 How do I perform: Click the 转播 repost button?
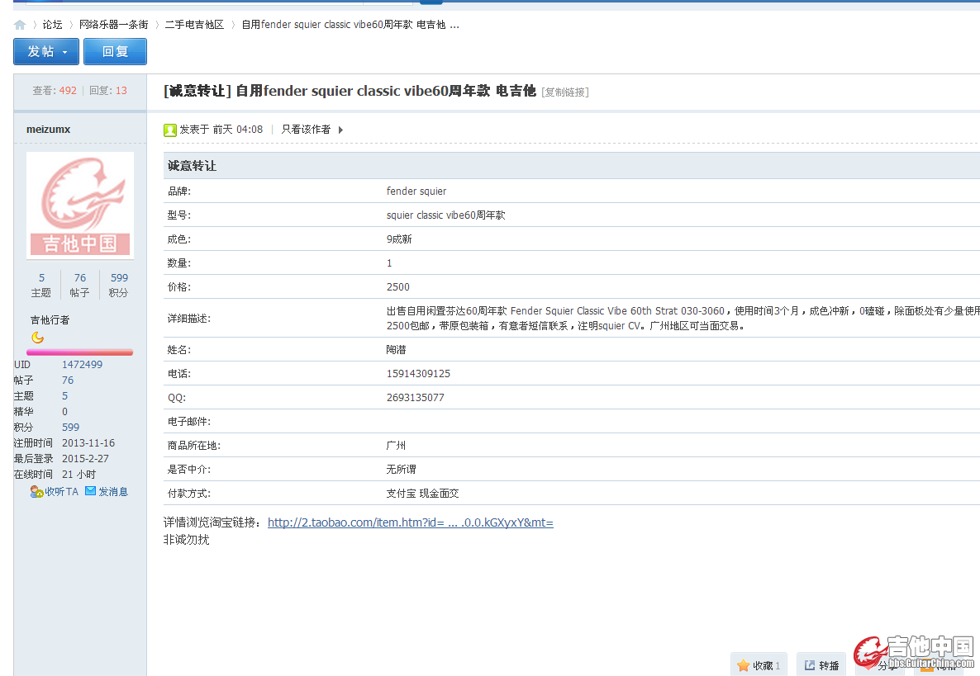821,665
